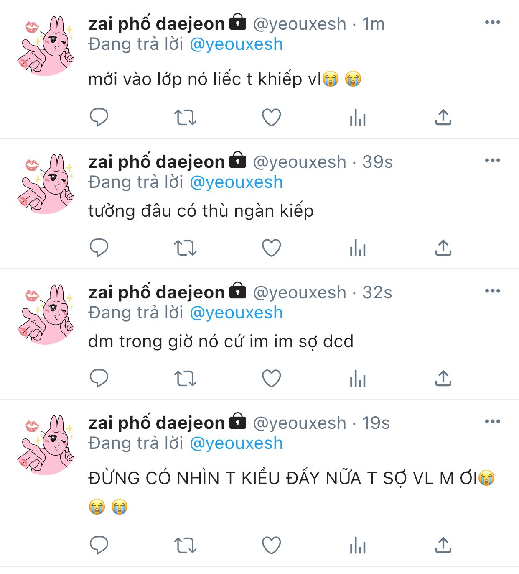
Task: Reply to the "ĐỪNG CÓ NHÌN" tweet
Action: 99,545
